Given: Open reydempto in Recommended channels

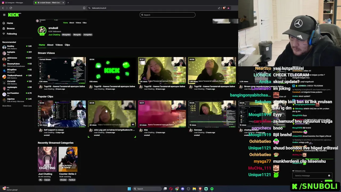Looking at the screenshot, I should click(17, 88).
